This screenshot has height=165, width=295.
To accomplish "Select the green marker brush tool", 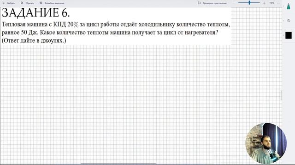I will (289, 6).
